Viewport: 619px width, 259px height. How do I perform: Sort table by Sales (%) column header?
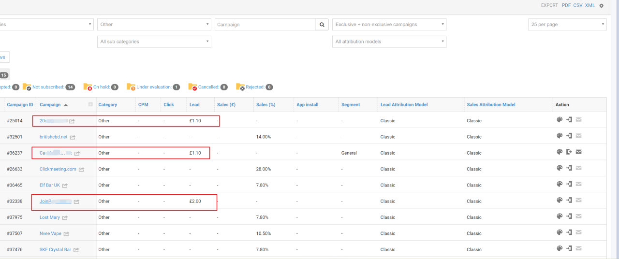tap(265, 105)
